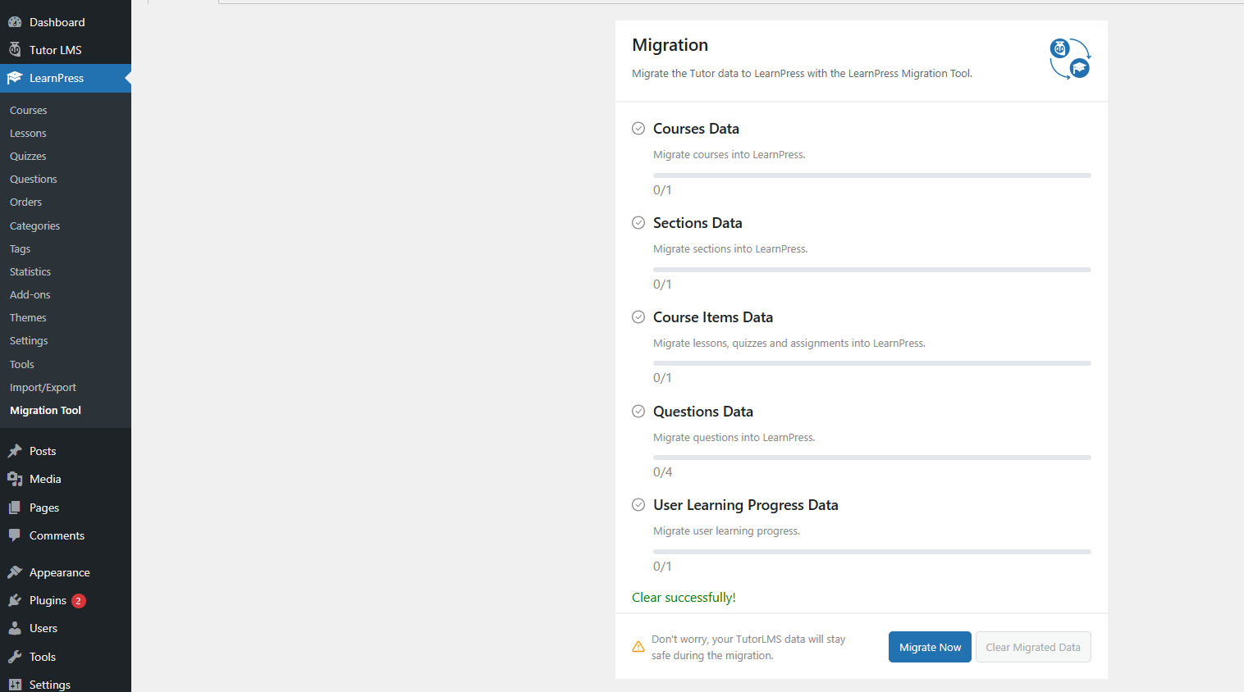This screenshot has width=1244, height=692.
Task: Click the Posts pushpin icon
Action: point(15,451)
